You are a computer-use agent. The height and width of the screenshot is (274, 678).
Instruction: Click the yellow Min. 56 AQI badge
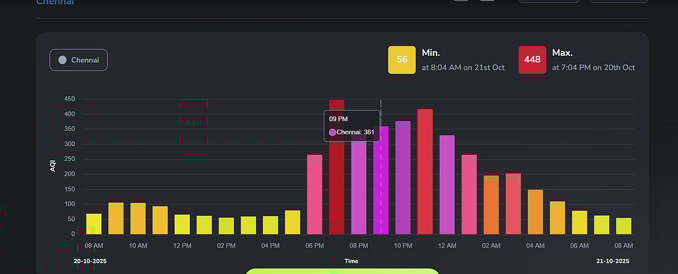coord(402,60)
